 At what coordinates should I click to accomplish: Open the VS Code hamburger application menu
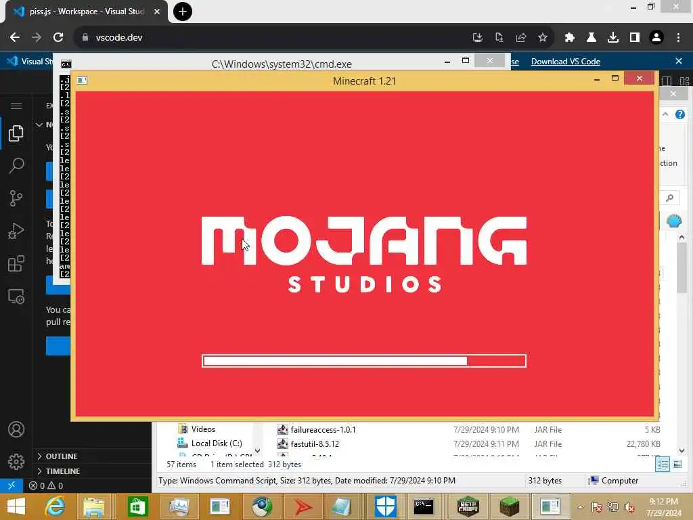[x=16, y=106]
